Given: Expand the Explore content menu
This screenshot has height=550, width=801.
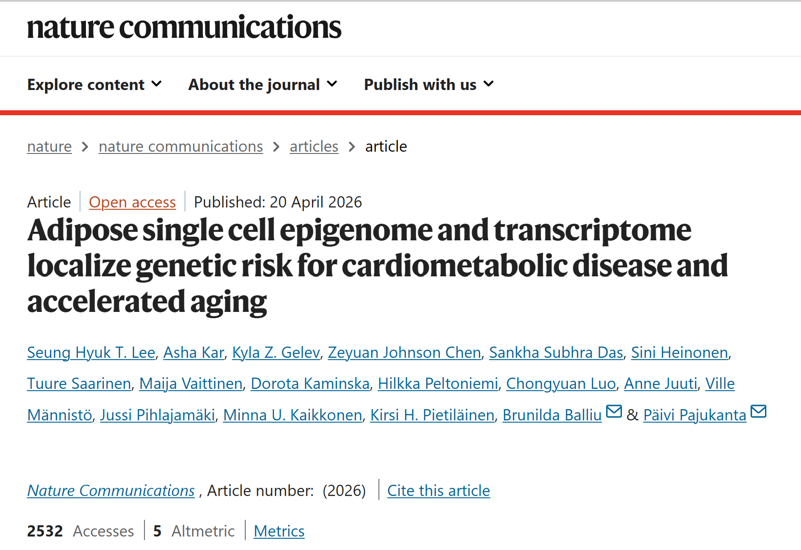Looking at the screenshot, I should tap(94, 85).
